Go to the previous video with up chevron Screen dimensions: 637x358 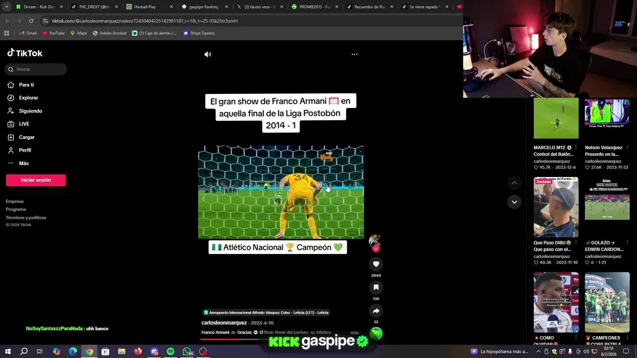tap(514, 183)
